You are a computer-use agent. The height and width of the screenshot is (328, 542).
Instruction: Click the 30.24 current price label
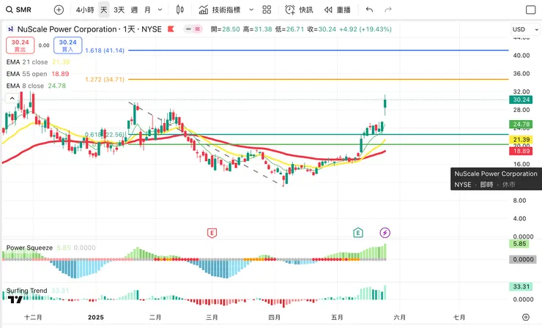521,100
